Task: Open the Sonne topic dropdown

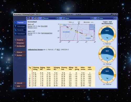Action: [107, 18]
